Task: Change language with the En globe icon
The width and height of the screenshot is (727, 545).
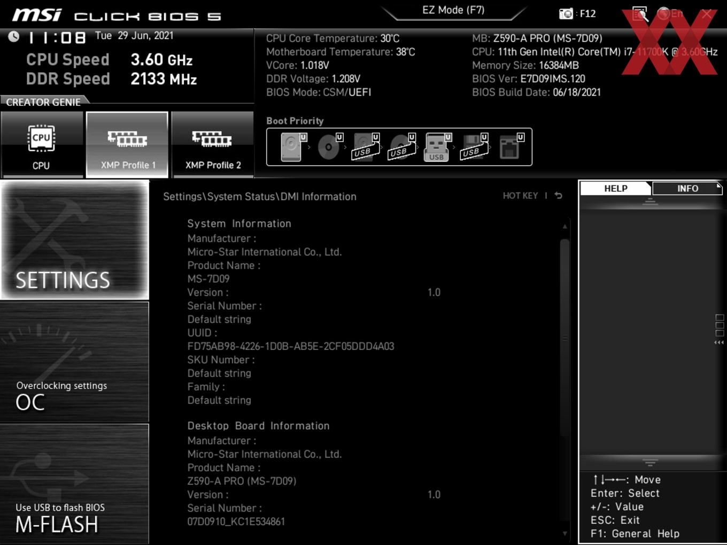Action: click(x=670, y=13)
